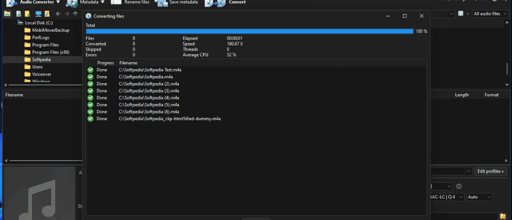
Task: Select the Softpedia folder in the tree
Action: click(41, 59)
